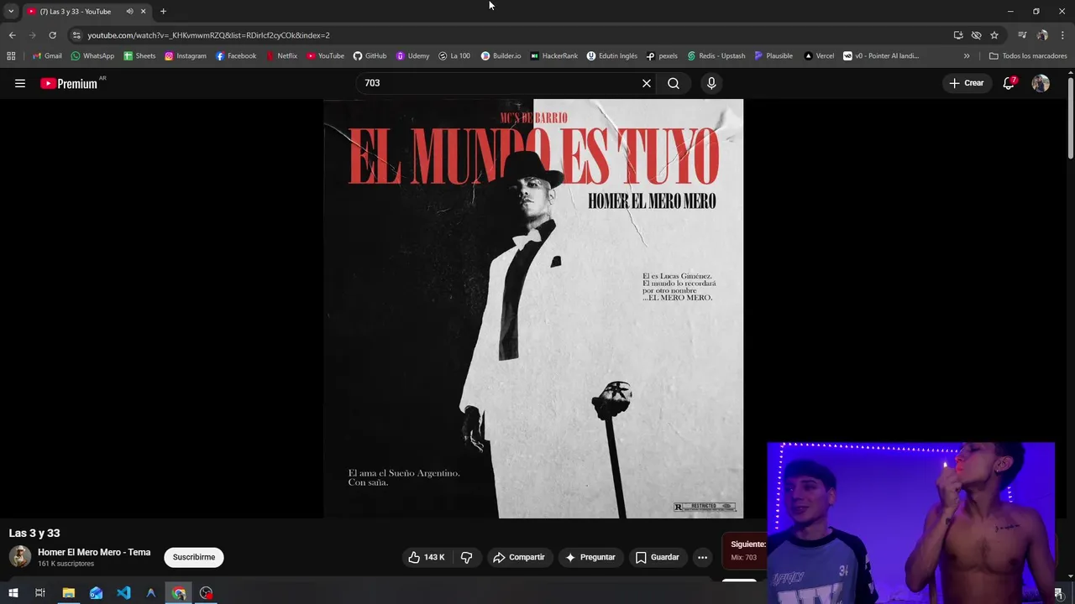Open the Preguntar AI assistant

[x=590, y=557]
